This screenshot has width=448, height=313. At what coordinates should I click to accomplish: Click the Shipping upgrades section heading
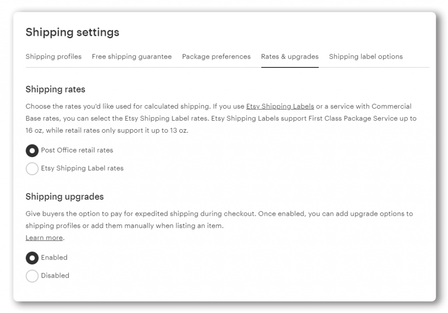(x=64, y=197)
